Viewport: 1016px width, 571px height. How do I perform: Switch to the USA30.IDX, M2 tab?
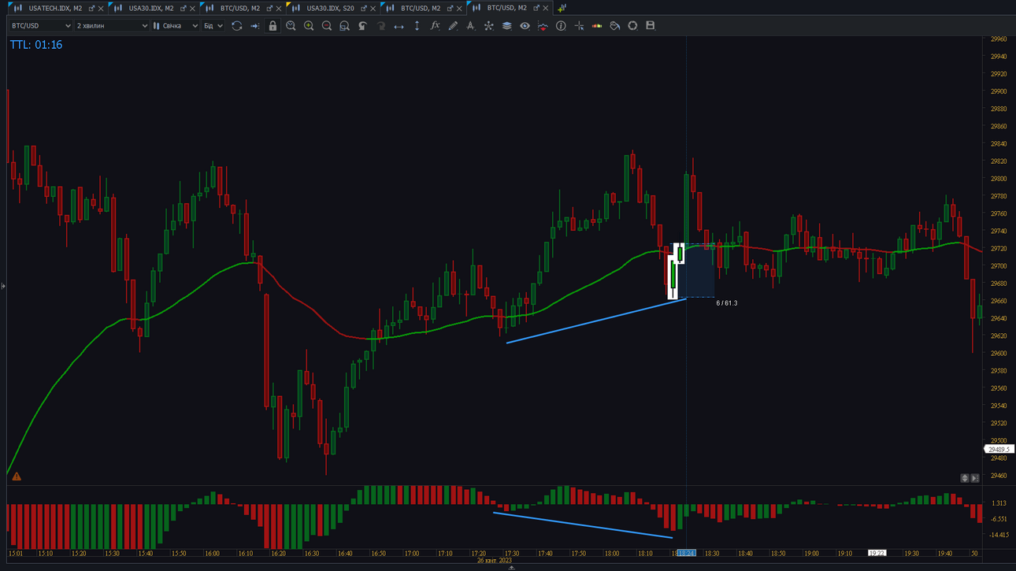(151, 8)
